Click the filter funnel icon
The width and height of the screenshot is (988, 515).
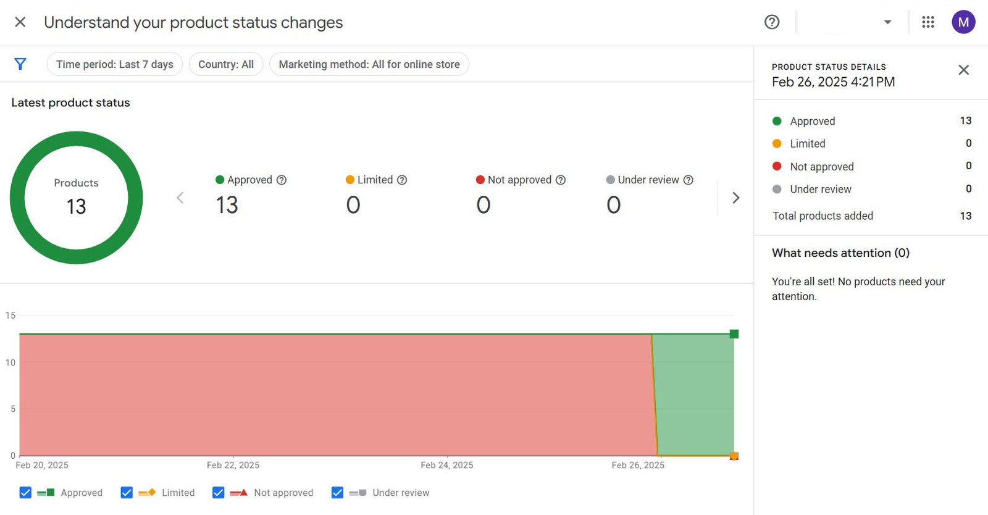click(x=20, y=64)
